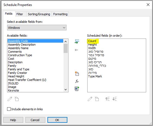The height and width of the screenshot is (126, 153).
Task: Click the Combine parameters icon
Action: pyautogui.click(x=77, y=89)
